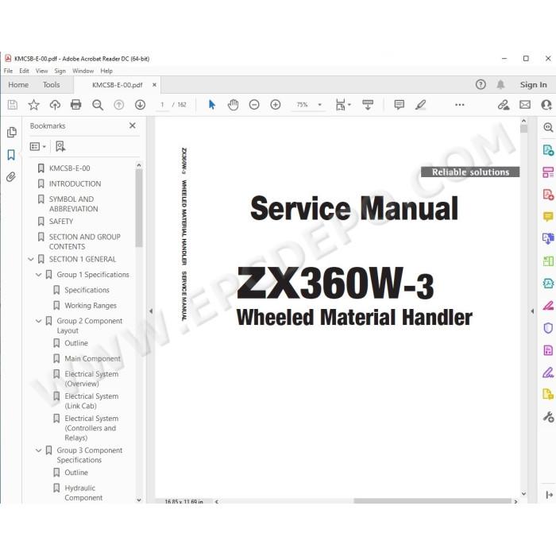Print the document

[x=76, y=105]
